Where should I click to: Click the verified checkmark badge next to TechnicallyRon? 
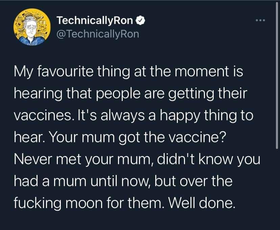coord(140,20)
